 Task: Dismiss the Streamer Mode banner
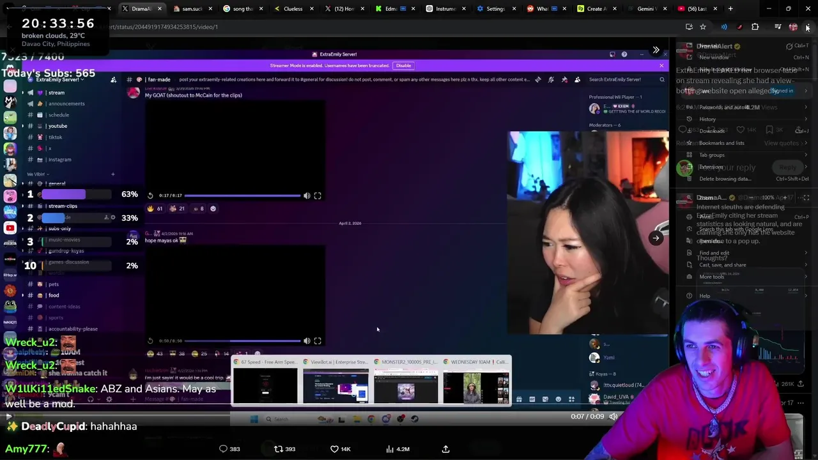click(661, 65)
